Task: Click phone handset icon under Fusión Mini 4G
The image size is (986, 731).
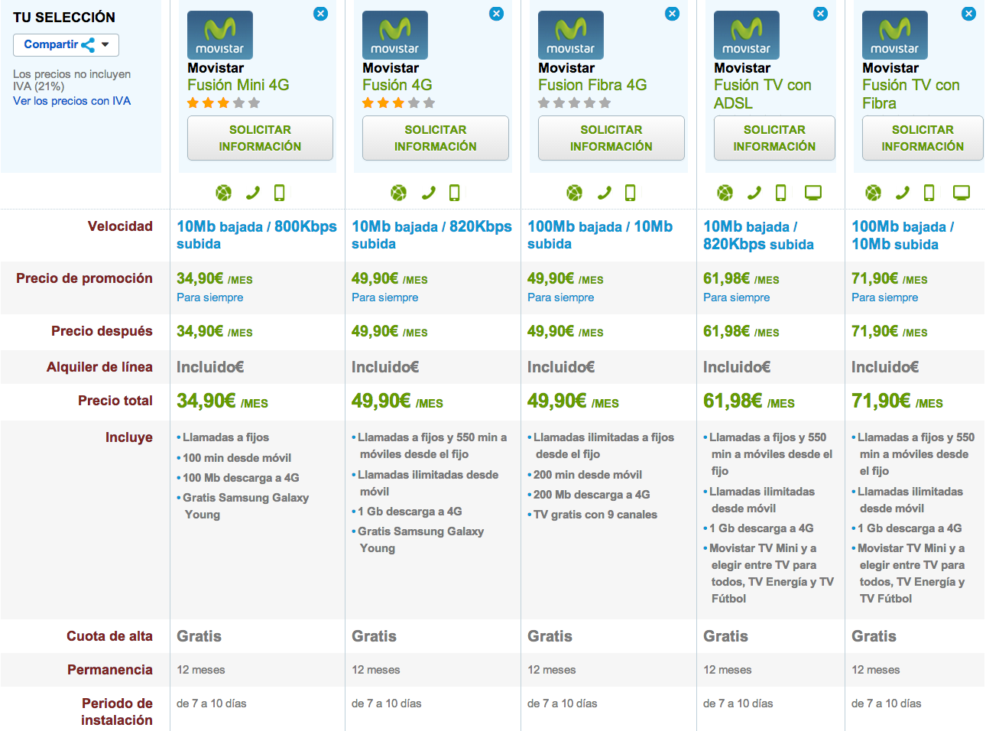Action: pyautogui.click(x=253, y=193)
